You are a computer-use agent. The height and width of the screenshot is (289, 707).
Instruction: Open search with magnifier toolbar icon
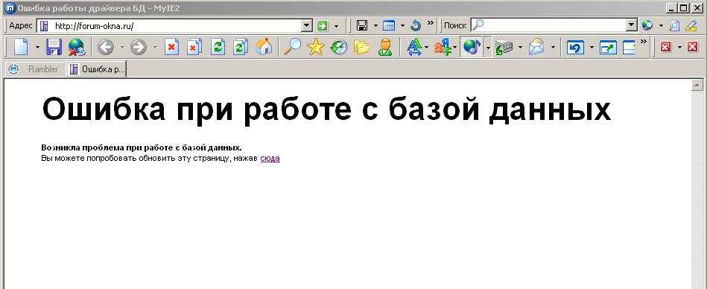click(x=292, y=47)
